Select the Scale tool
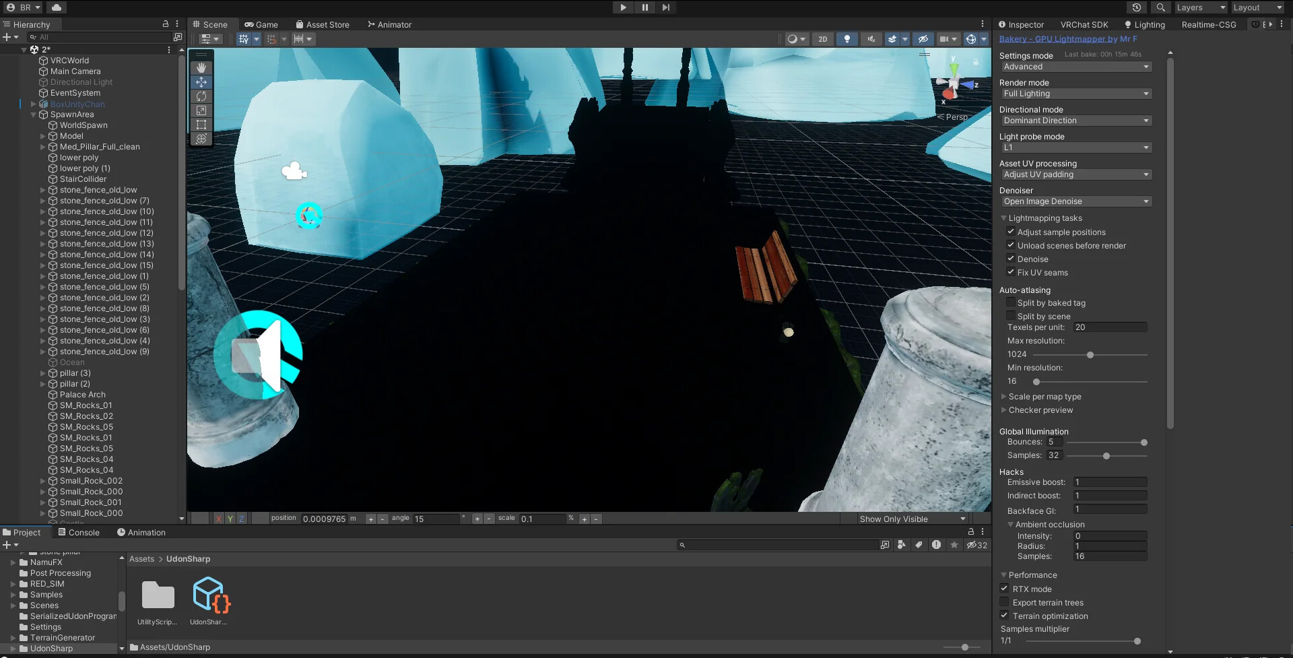The height and width of the screenshot is (658, 1293). pos(201,110)
